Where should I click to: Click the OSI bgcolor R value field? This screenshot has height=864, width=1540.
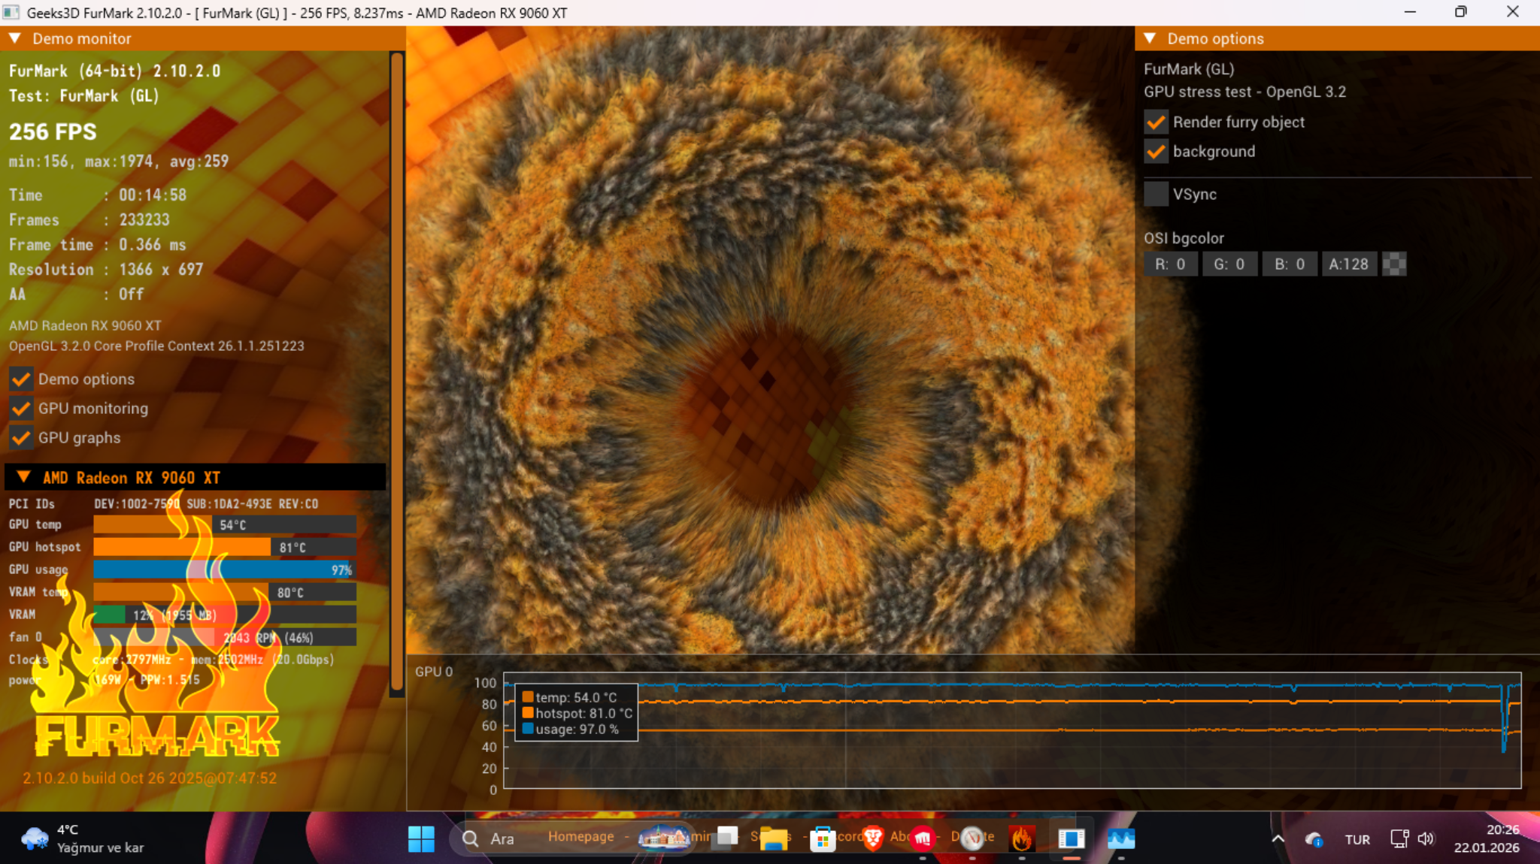1171,264
